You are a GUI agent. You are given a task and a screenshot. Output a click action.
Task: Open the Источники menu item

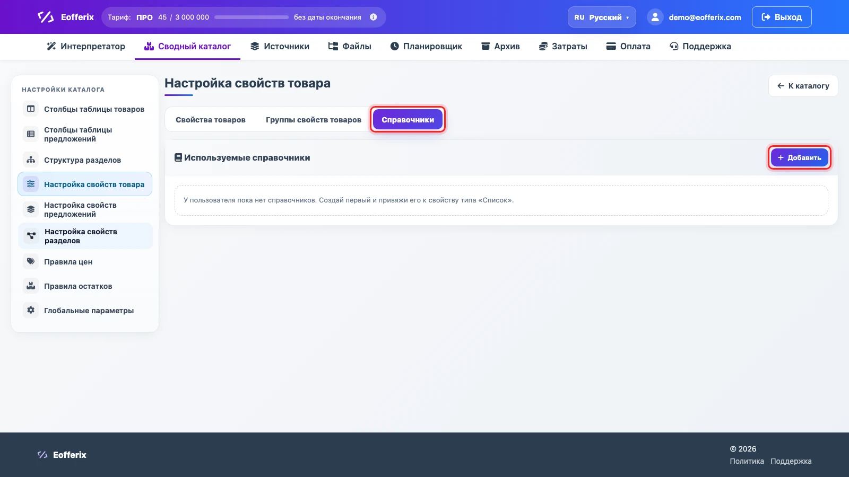coord(280,46)
